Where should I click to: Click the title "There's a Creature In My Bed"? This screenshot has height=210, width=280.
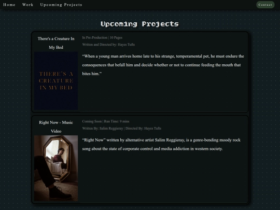(x=56, y=43)
